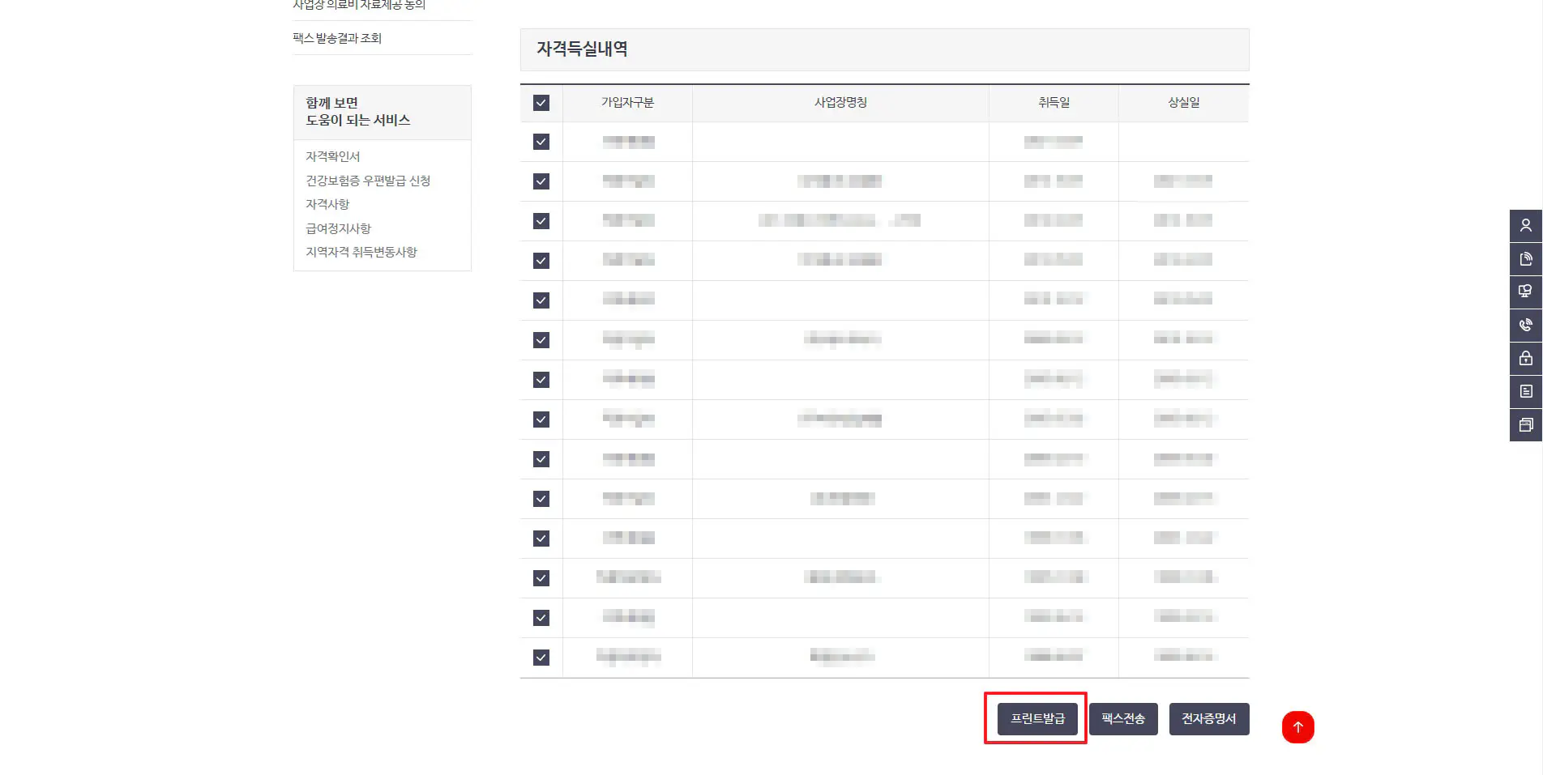Open 사업장 의료비 자료제공 동의 menu item
The width and height of the screenshot is (1543, 775).
click(359, 5)
